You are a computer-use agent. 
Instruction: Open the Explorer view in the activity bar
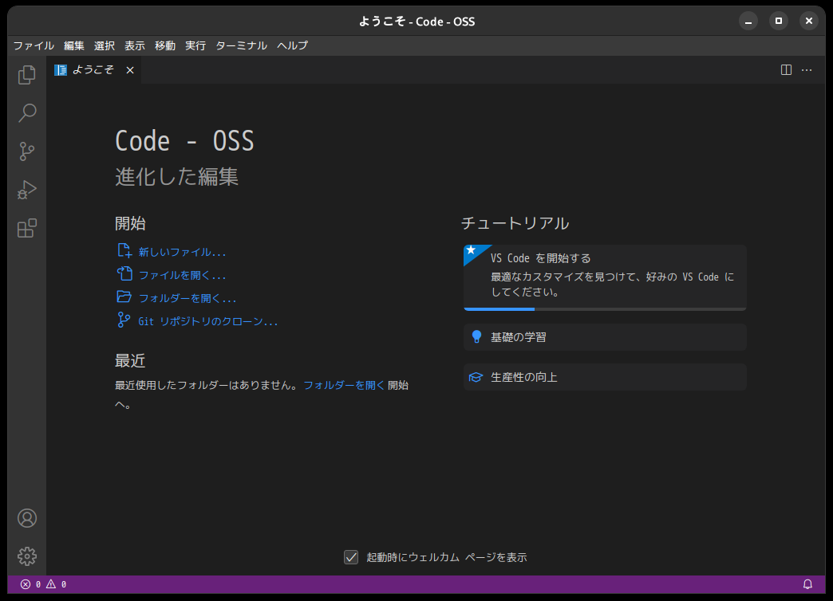pos(26,75)
